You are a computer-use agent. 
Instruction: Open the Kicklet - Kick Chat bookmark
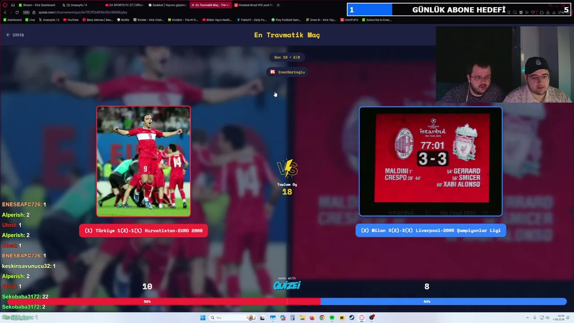148,20
